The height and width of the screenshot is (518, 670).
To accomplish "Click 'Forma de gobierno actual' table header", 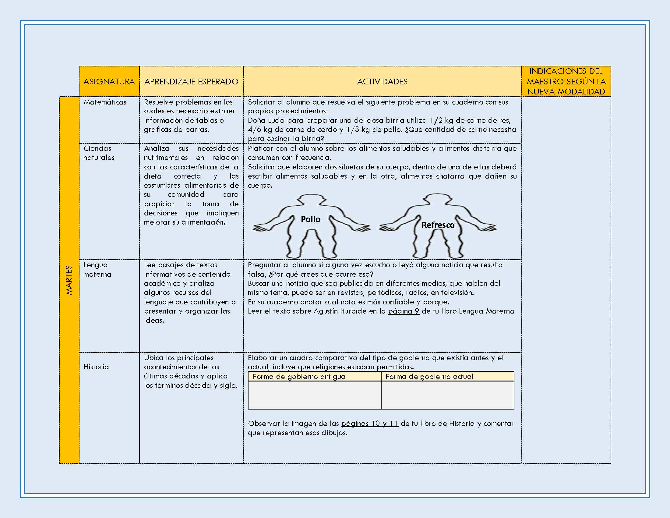I will click(x=448, y=377).
